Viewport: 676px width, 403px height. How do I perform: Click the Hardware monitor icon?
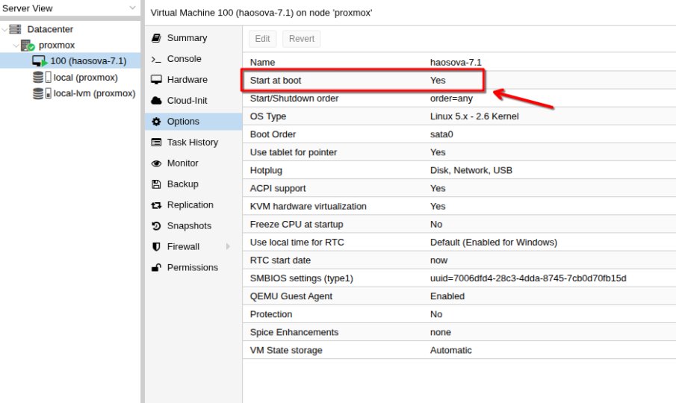156,80
